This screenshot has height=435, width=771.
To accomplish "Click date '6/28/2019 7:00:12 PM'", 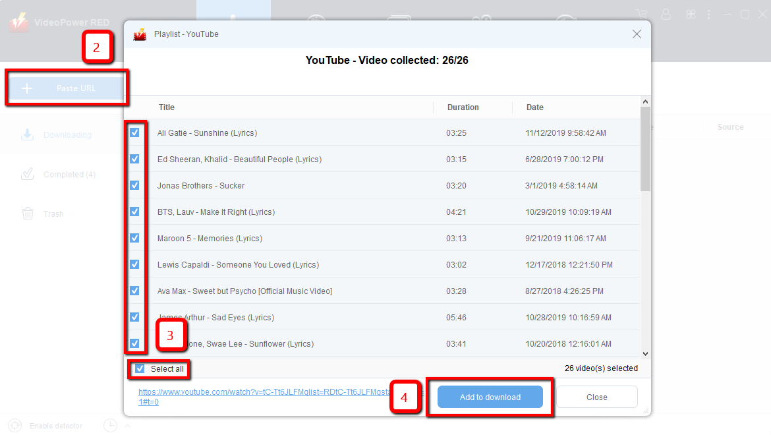I will tap(564, 159).
